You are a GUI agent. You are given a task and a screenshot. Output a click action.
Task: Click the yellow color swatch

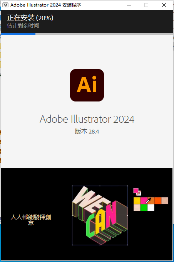137,201
